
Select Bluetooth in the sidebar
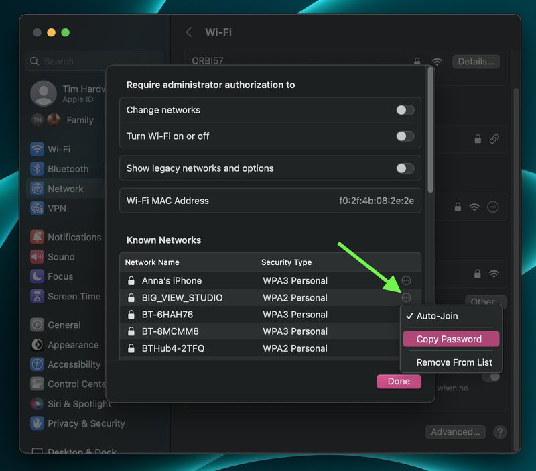[64, 169]
